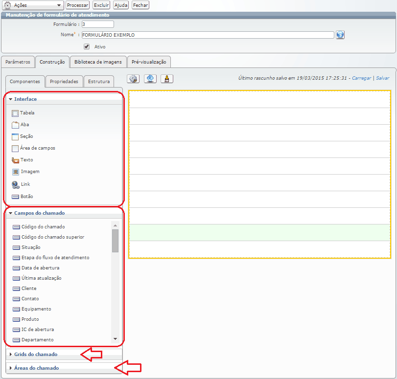Click the paintbrush clean icon in toolbar

(x=167, y=79)
